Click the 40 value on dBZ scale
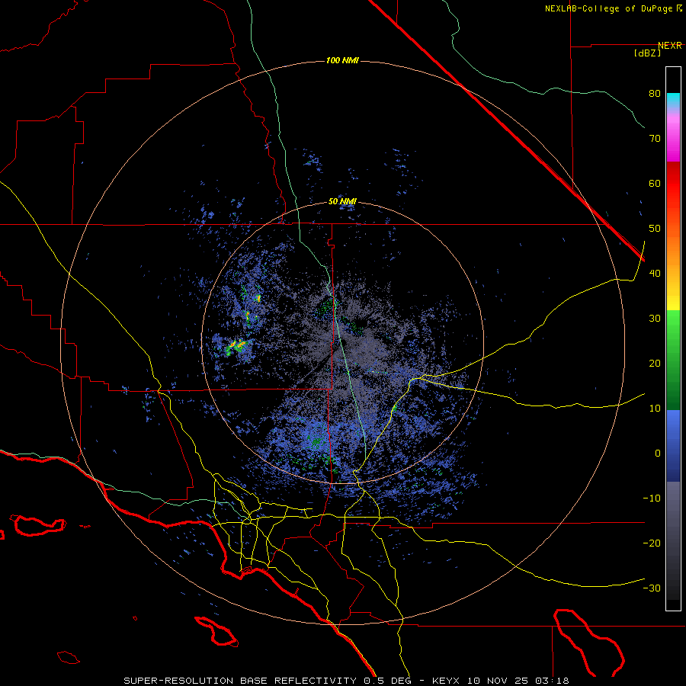686x686 pixels. pos(655,274)
